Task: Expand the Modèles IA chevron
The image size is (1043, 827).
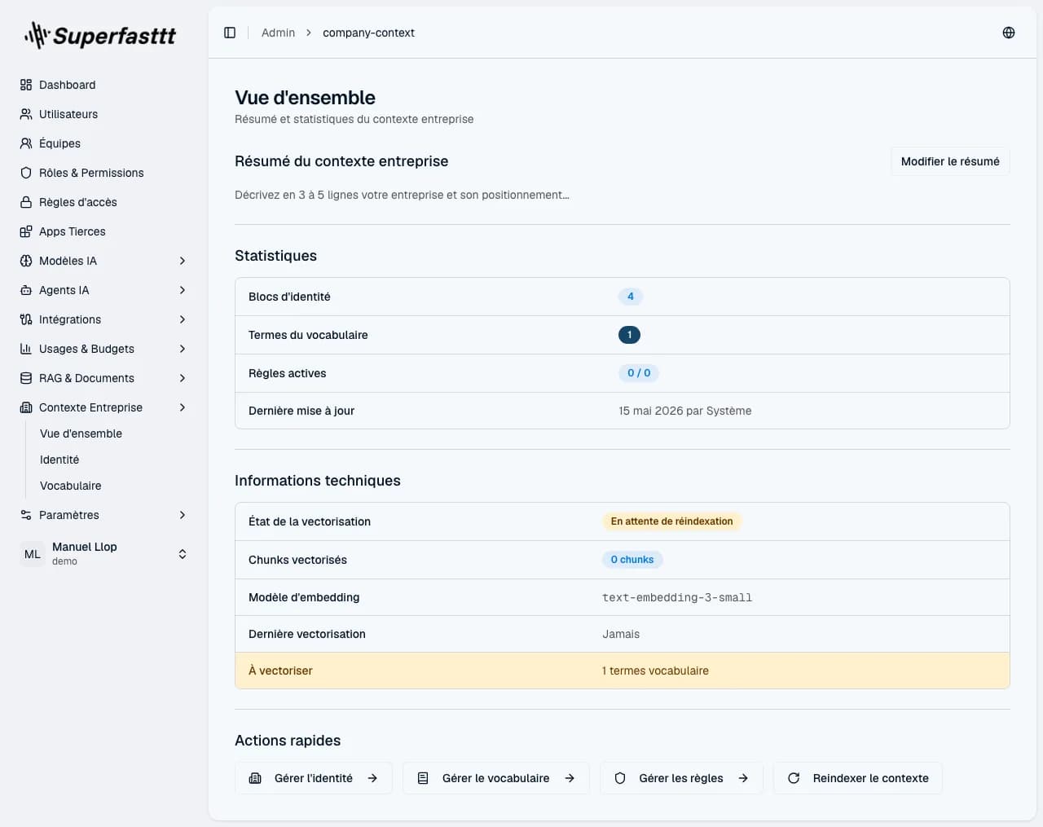Action: pyautogui.click(x=183, y=261)
